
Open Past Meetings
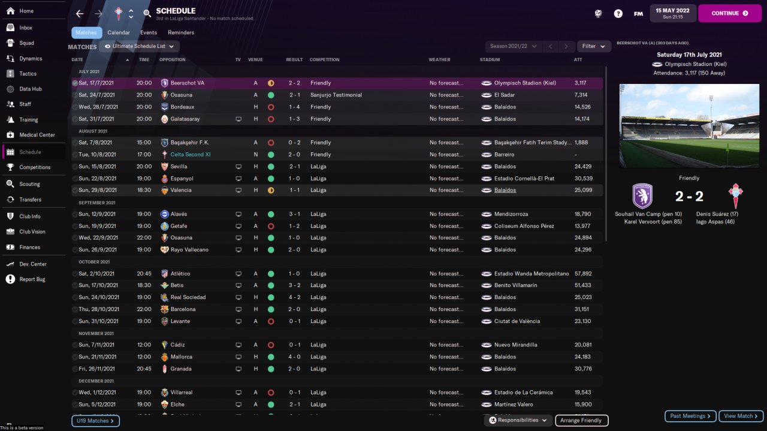690,415
